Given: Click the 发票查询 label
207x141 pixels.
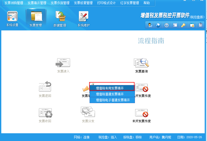Looking at the screenshot, I should pos(141,71).
